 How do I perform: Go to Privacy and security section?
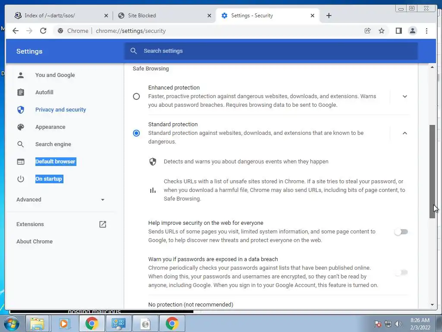pos(60,109)
